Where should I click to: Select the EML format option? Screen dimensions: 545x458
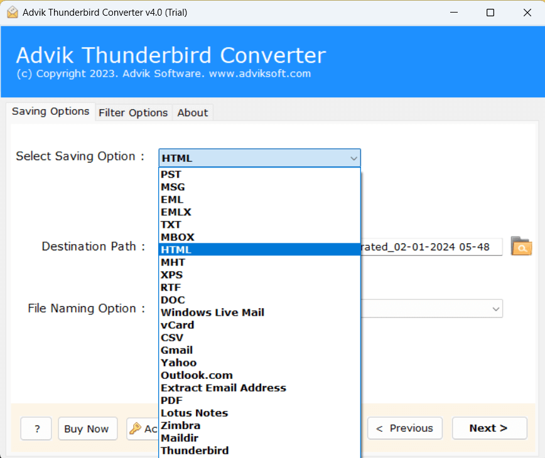coord(260,200)
